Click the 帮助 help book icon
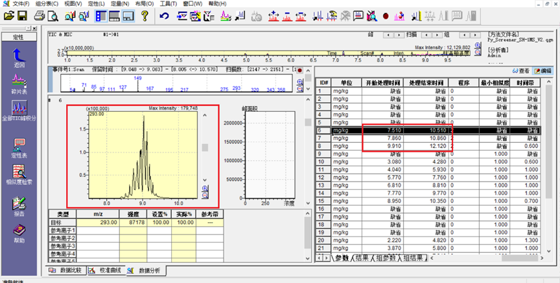560x283 pixels. pyautogui.click(x=19, y=231)
